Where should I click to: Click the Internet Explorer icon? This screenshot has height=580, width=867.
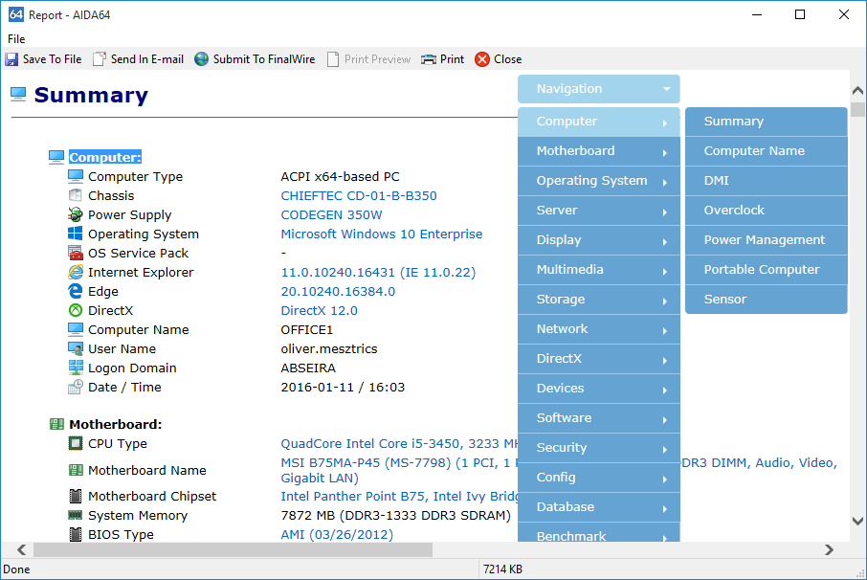tap(76, 272)
